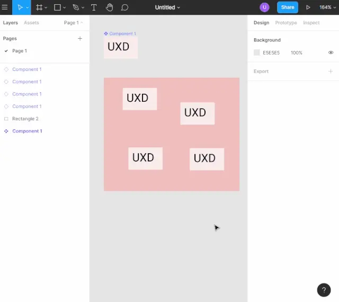Click the Share button
Screen dimensions: 339x302
(x=287, y=7)
